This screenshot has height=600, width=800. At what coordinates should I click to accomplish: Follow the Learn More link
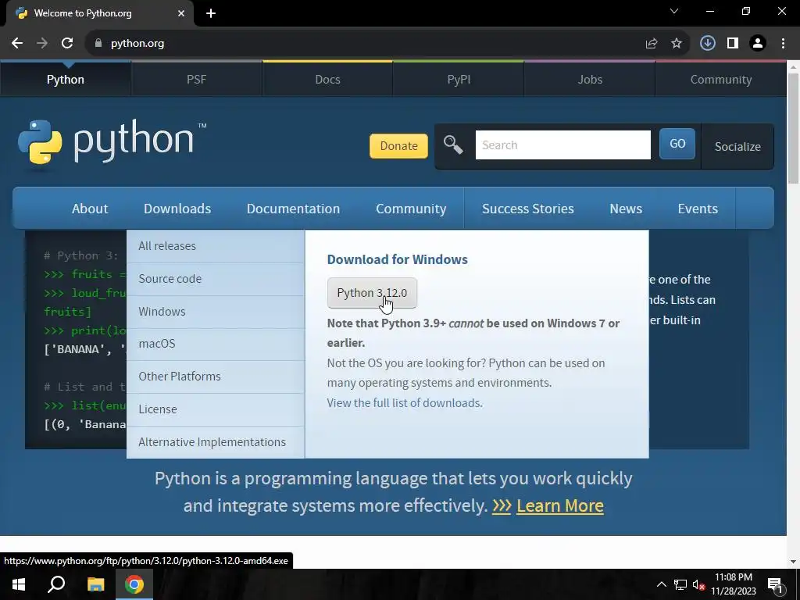pyautogui.click(x=559, y=505)
